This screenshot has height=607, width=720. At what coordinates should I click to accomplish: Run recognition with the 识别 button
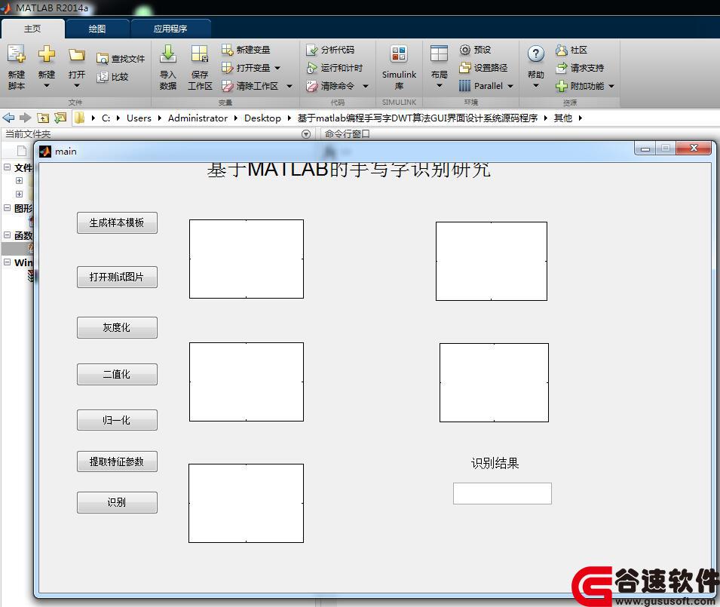(x=117, y=502)
